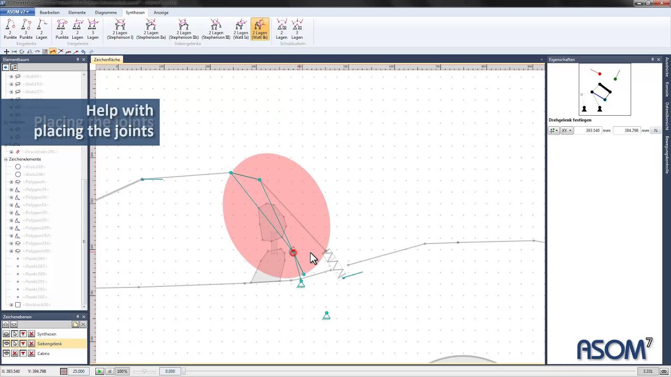Choose 2 Lagen Stephenson III synthesis

tap(216, 29)
